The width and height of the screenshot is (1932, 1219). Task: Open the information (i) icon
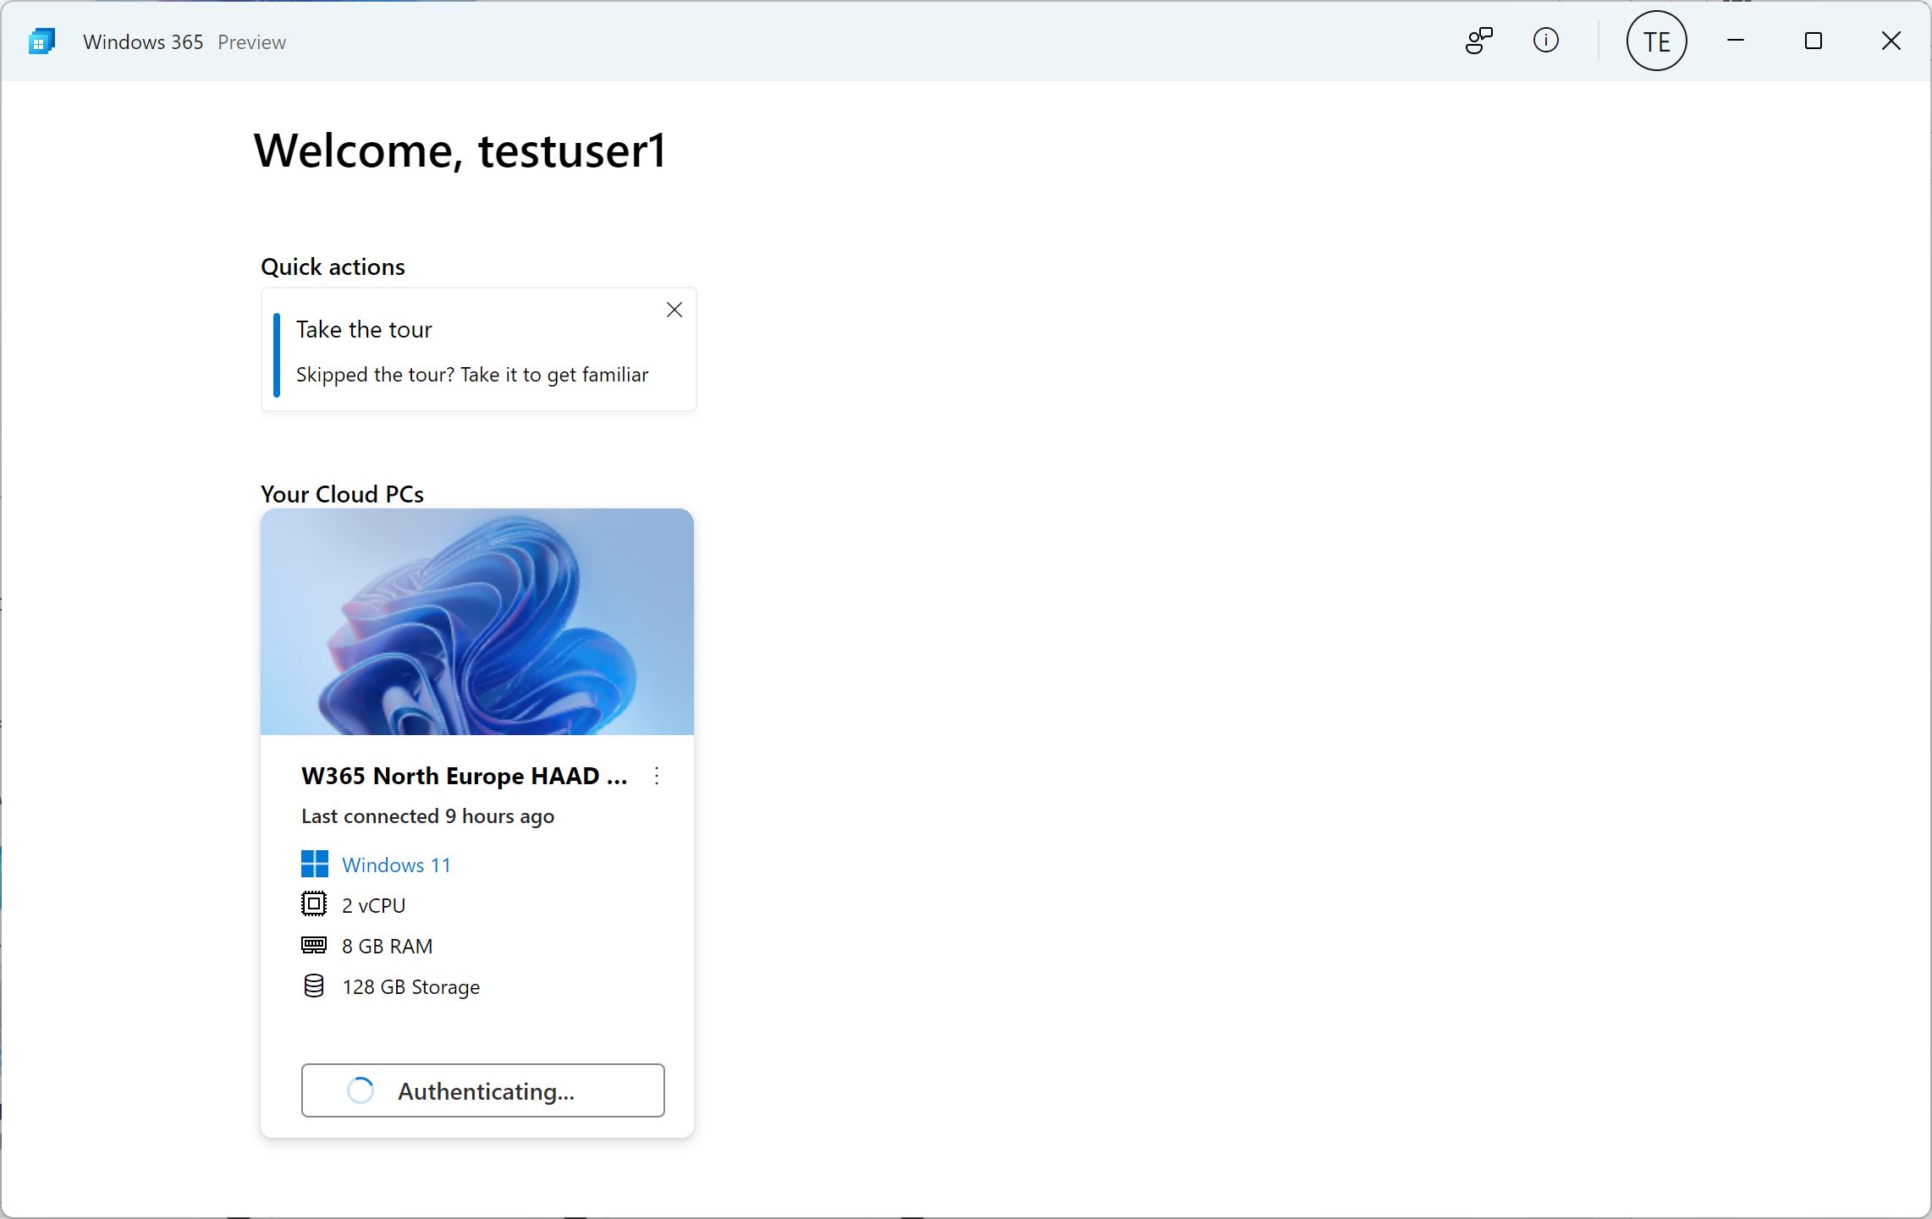click(x=1545, y=41)
